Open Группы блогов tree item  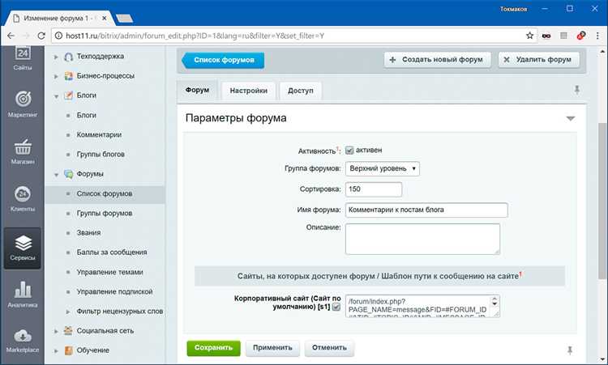(101, 154)
